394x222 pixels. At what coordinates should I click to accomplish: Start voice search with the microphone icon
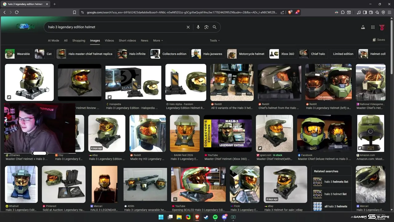point(198,27)
